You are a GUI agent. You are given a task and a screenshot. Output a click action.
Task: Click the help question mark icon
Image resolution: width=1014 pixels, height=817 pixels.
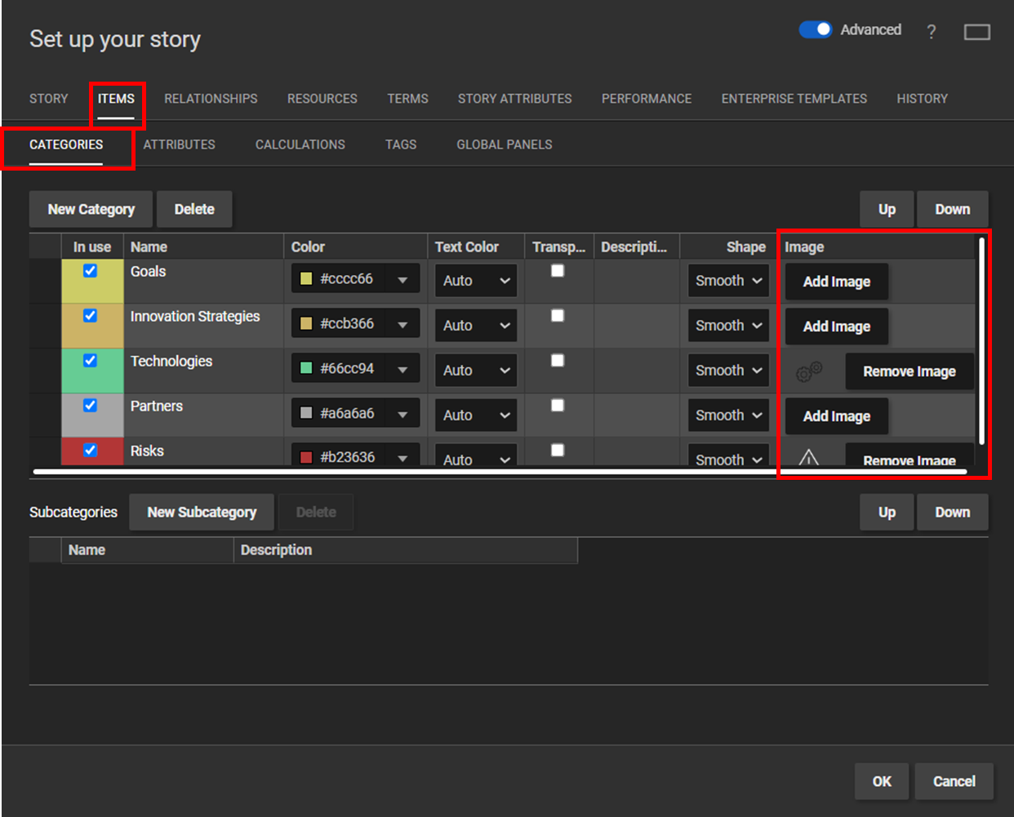(931, 32)
